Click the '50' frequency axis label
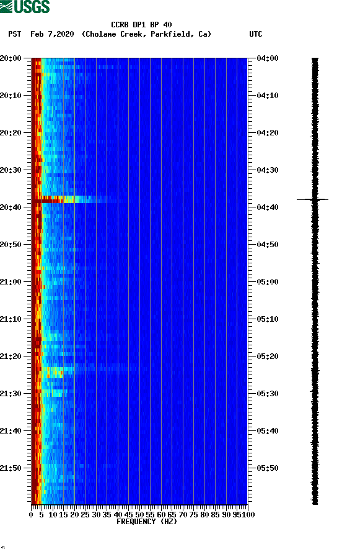Screen dimensions: 342x554 (139, 515)
